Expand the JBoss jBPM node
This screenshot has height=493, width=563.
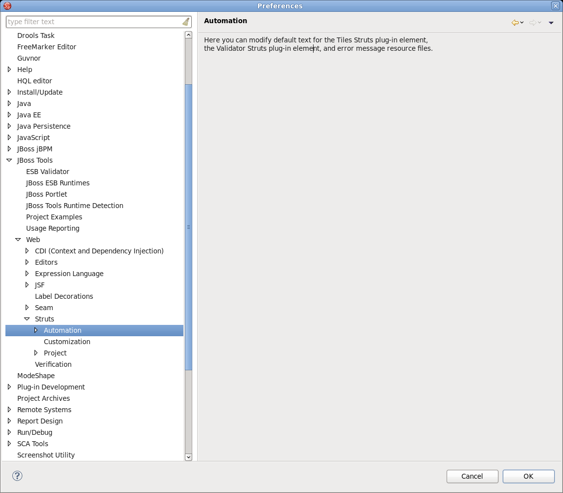pyautogui.click(x=9, y=149)
